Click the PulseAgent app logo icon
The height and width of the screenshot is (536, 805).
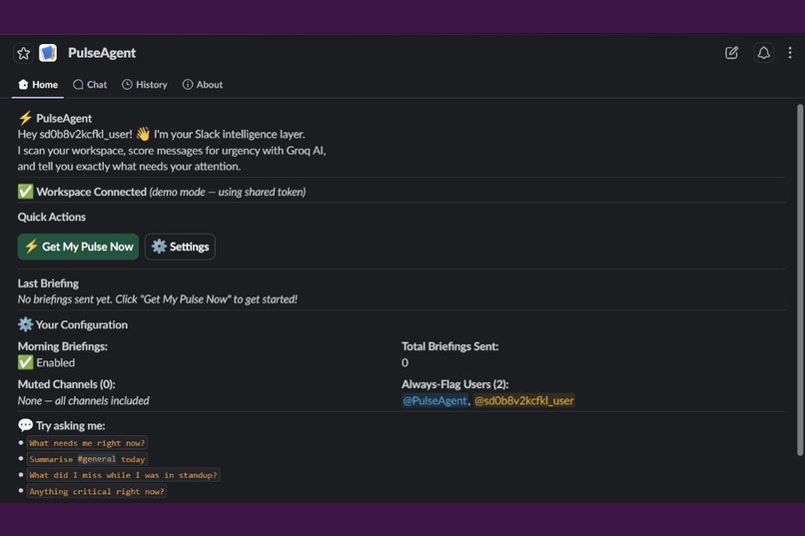48,53
